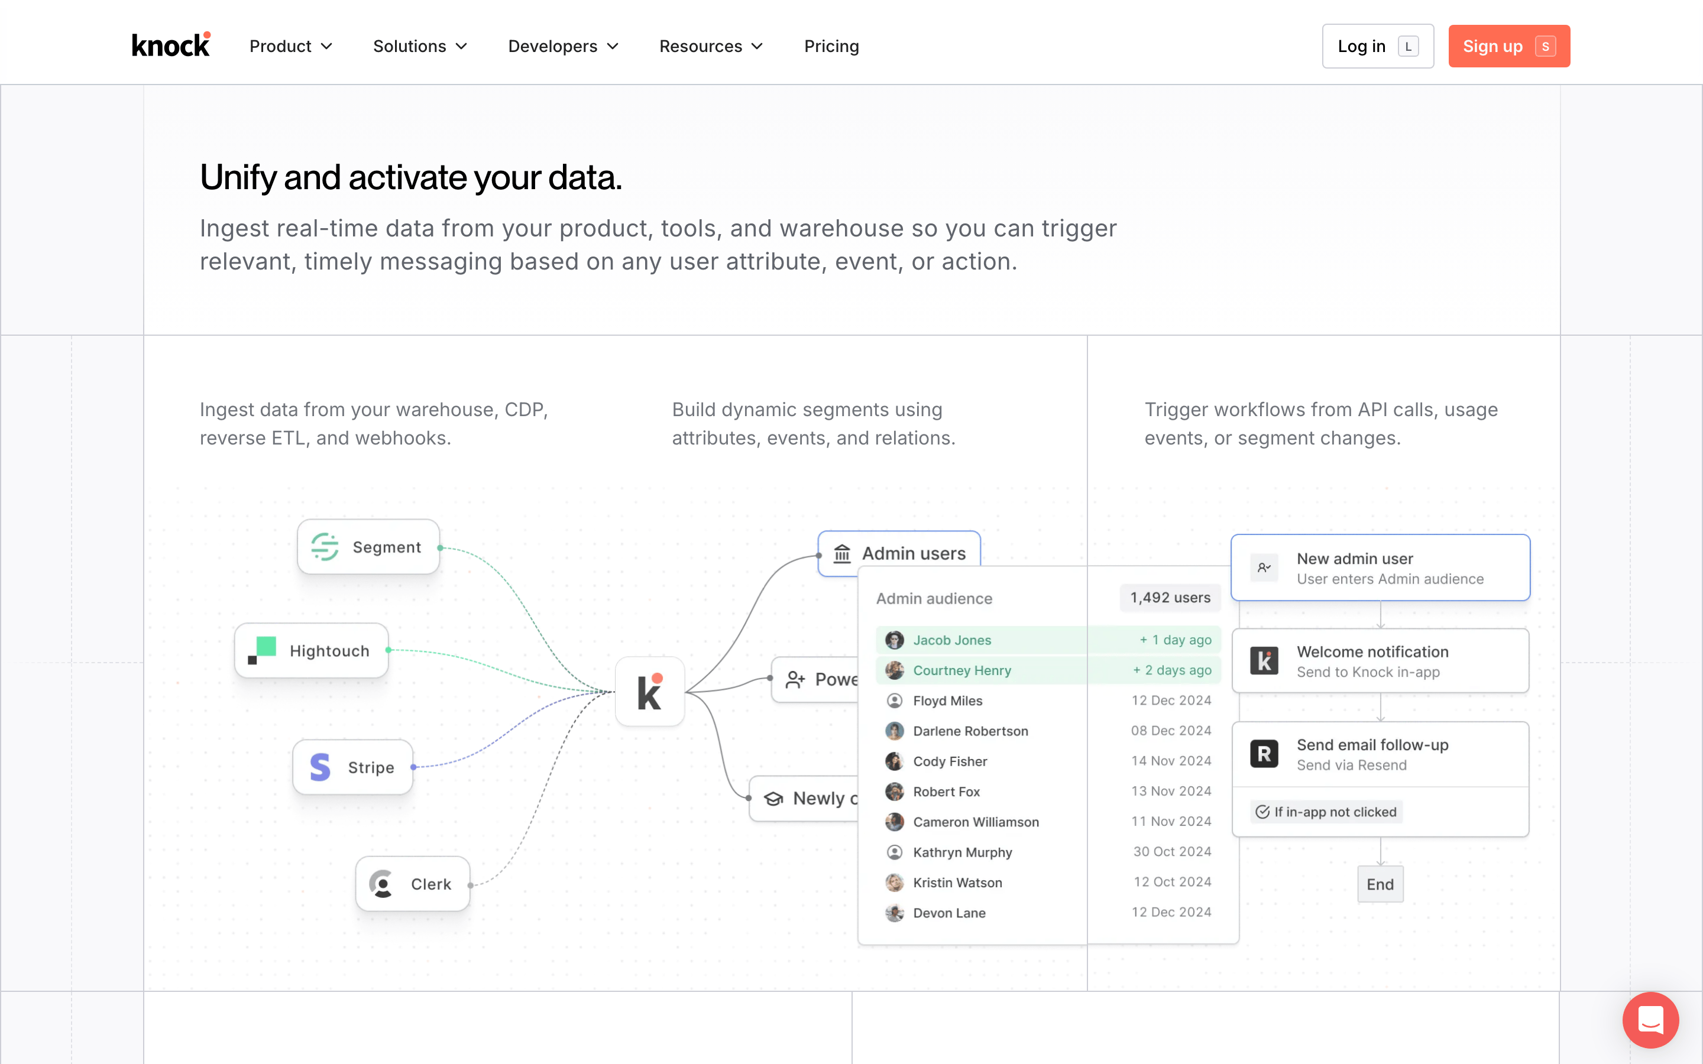This screenshot has height=1064, width=1703.
Task: Click the Power users add-person icon
Action: (x=795, y=679)
